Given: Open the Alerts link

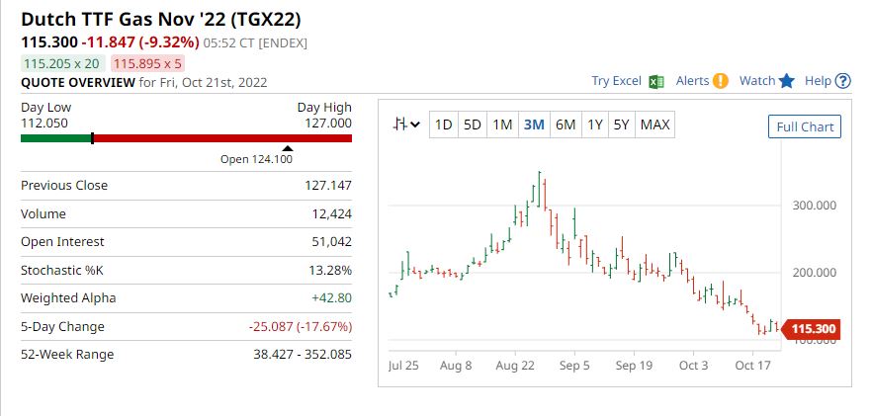Looking at the screenshot, I should pos(692,81).
